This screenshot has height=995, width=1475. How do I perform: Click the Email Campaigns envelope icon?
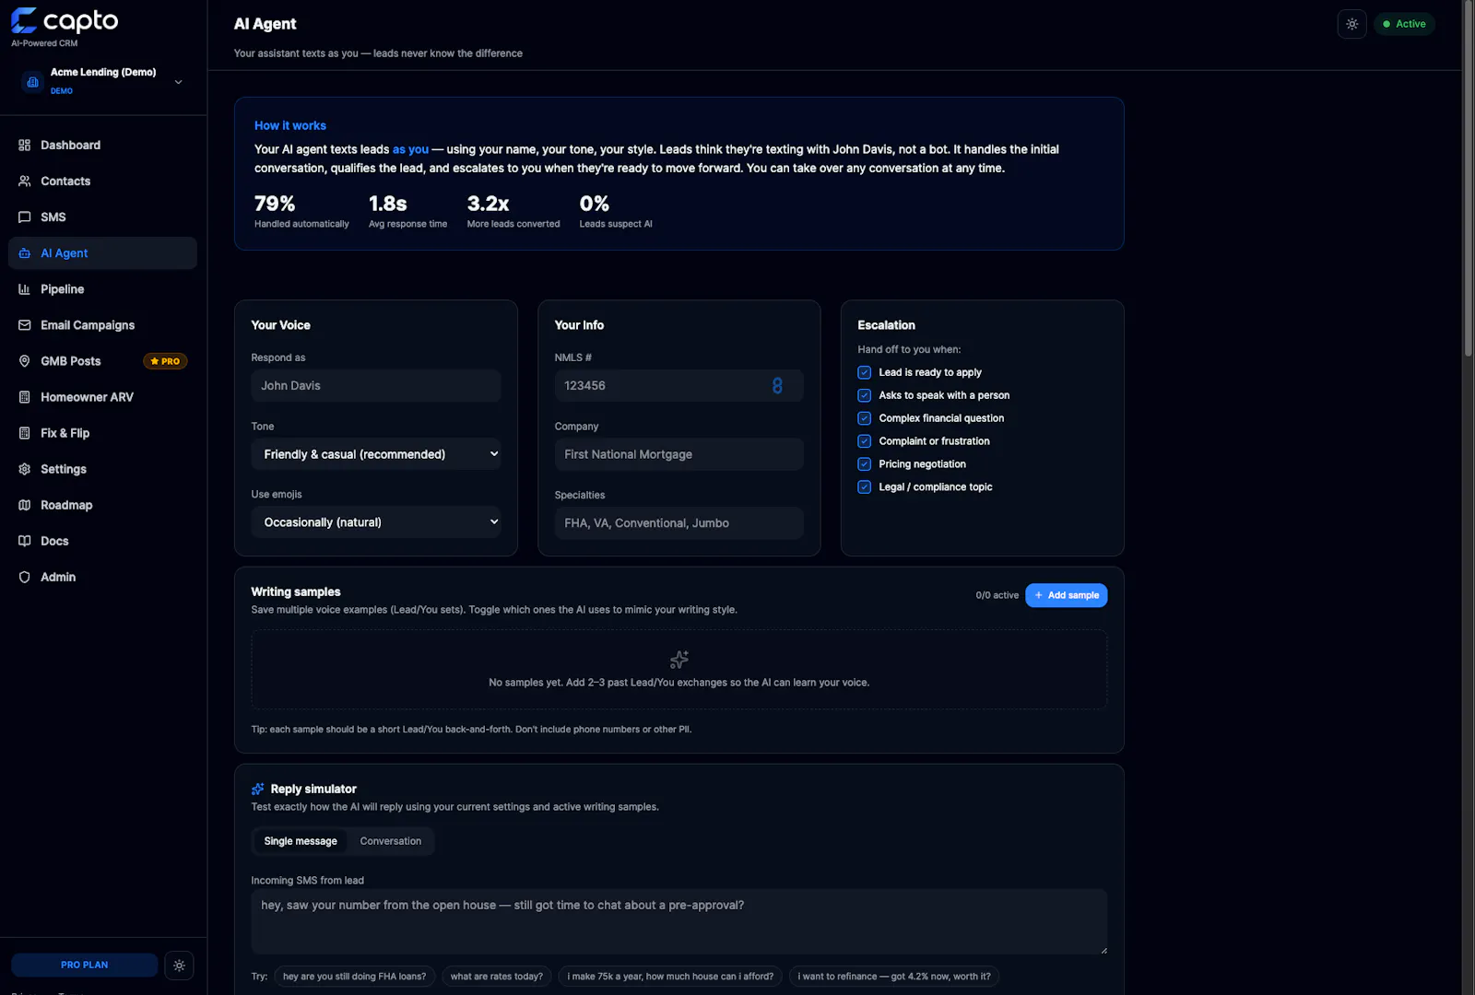[x=25, y=325]
